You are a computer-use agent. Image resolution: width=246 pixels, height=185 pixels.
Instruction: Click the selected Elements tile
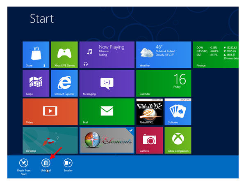(107, 140)
